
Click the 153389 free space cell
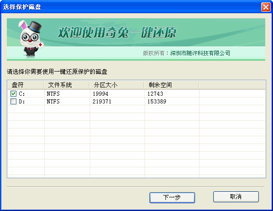(x=157, y=102)
